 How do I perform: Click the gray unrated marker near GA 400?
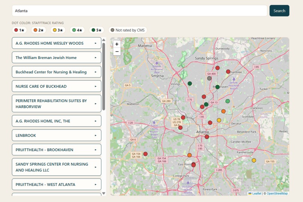[209, 78]
